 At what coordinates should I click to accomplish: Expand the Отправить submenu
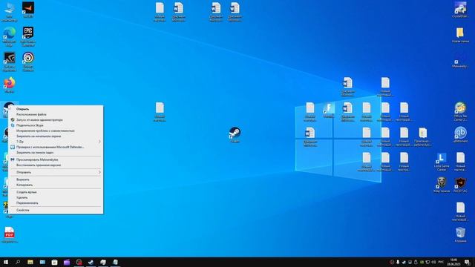coord(56,172)
